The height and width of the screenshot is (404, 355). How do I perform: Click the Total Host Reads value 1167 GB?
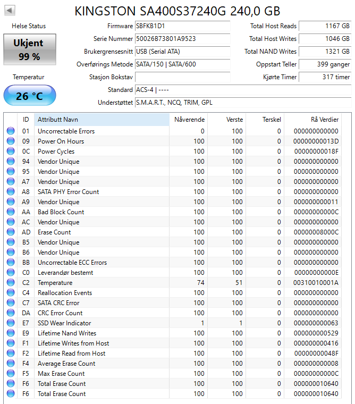pyautogui.click(x=325, y=26)
